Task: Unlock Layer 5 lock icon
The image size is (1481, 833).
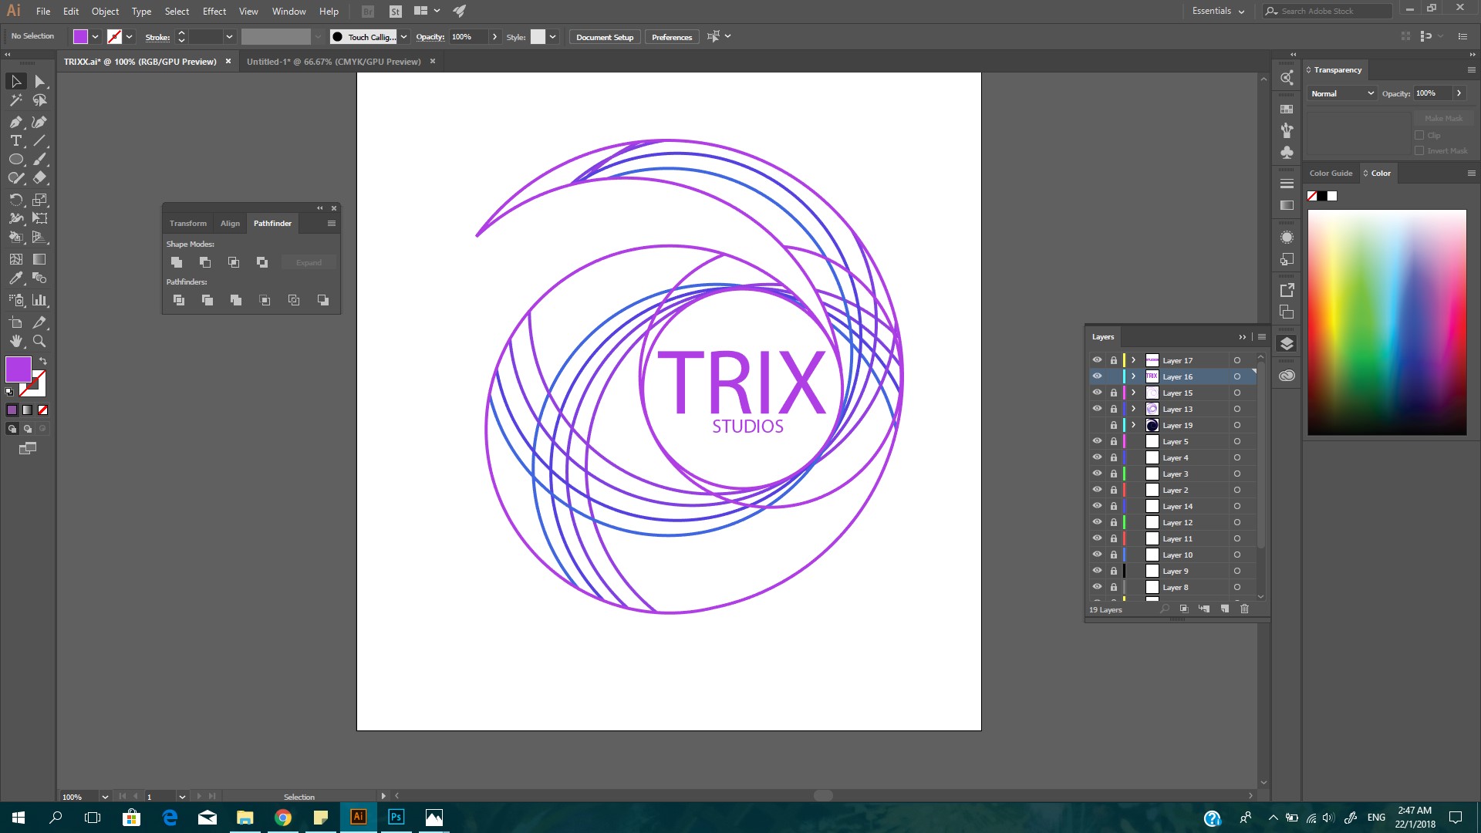Action: [x=1114, y=441]
